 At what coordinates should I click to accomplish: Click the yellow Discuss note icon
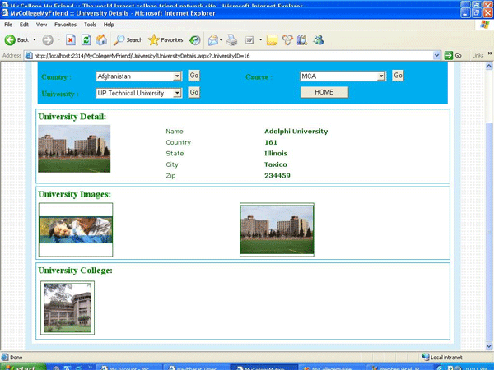coord(272,40)
